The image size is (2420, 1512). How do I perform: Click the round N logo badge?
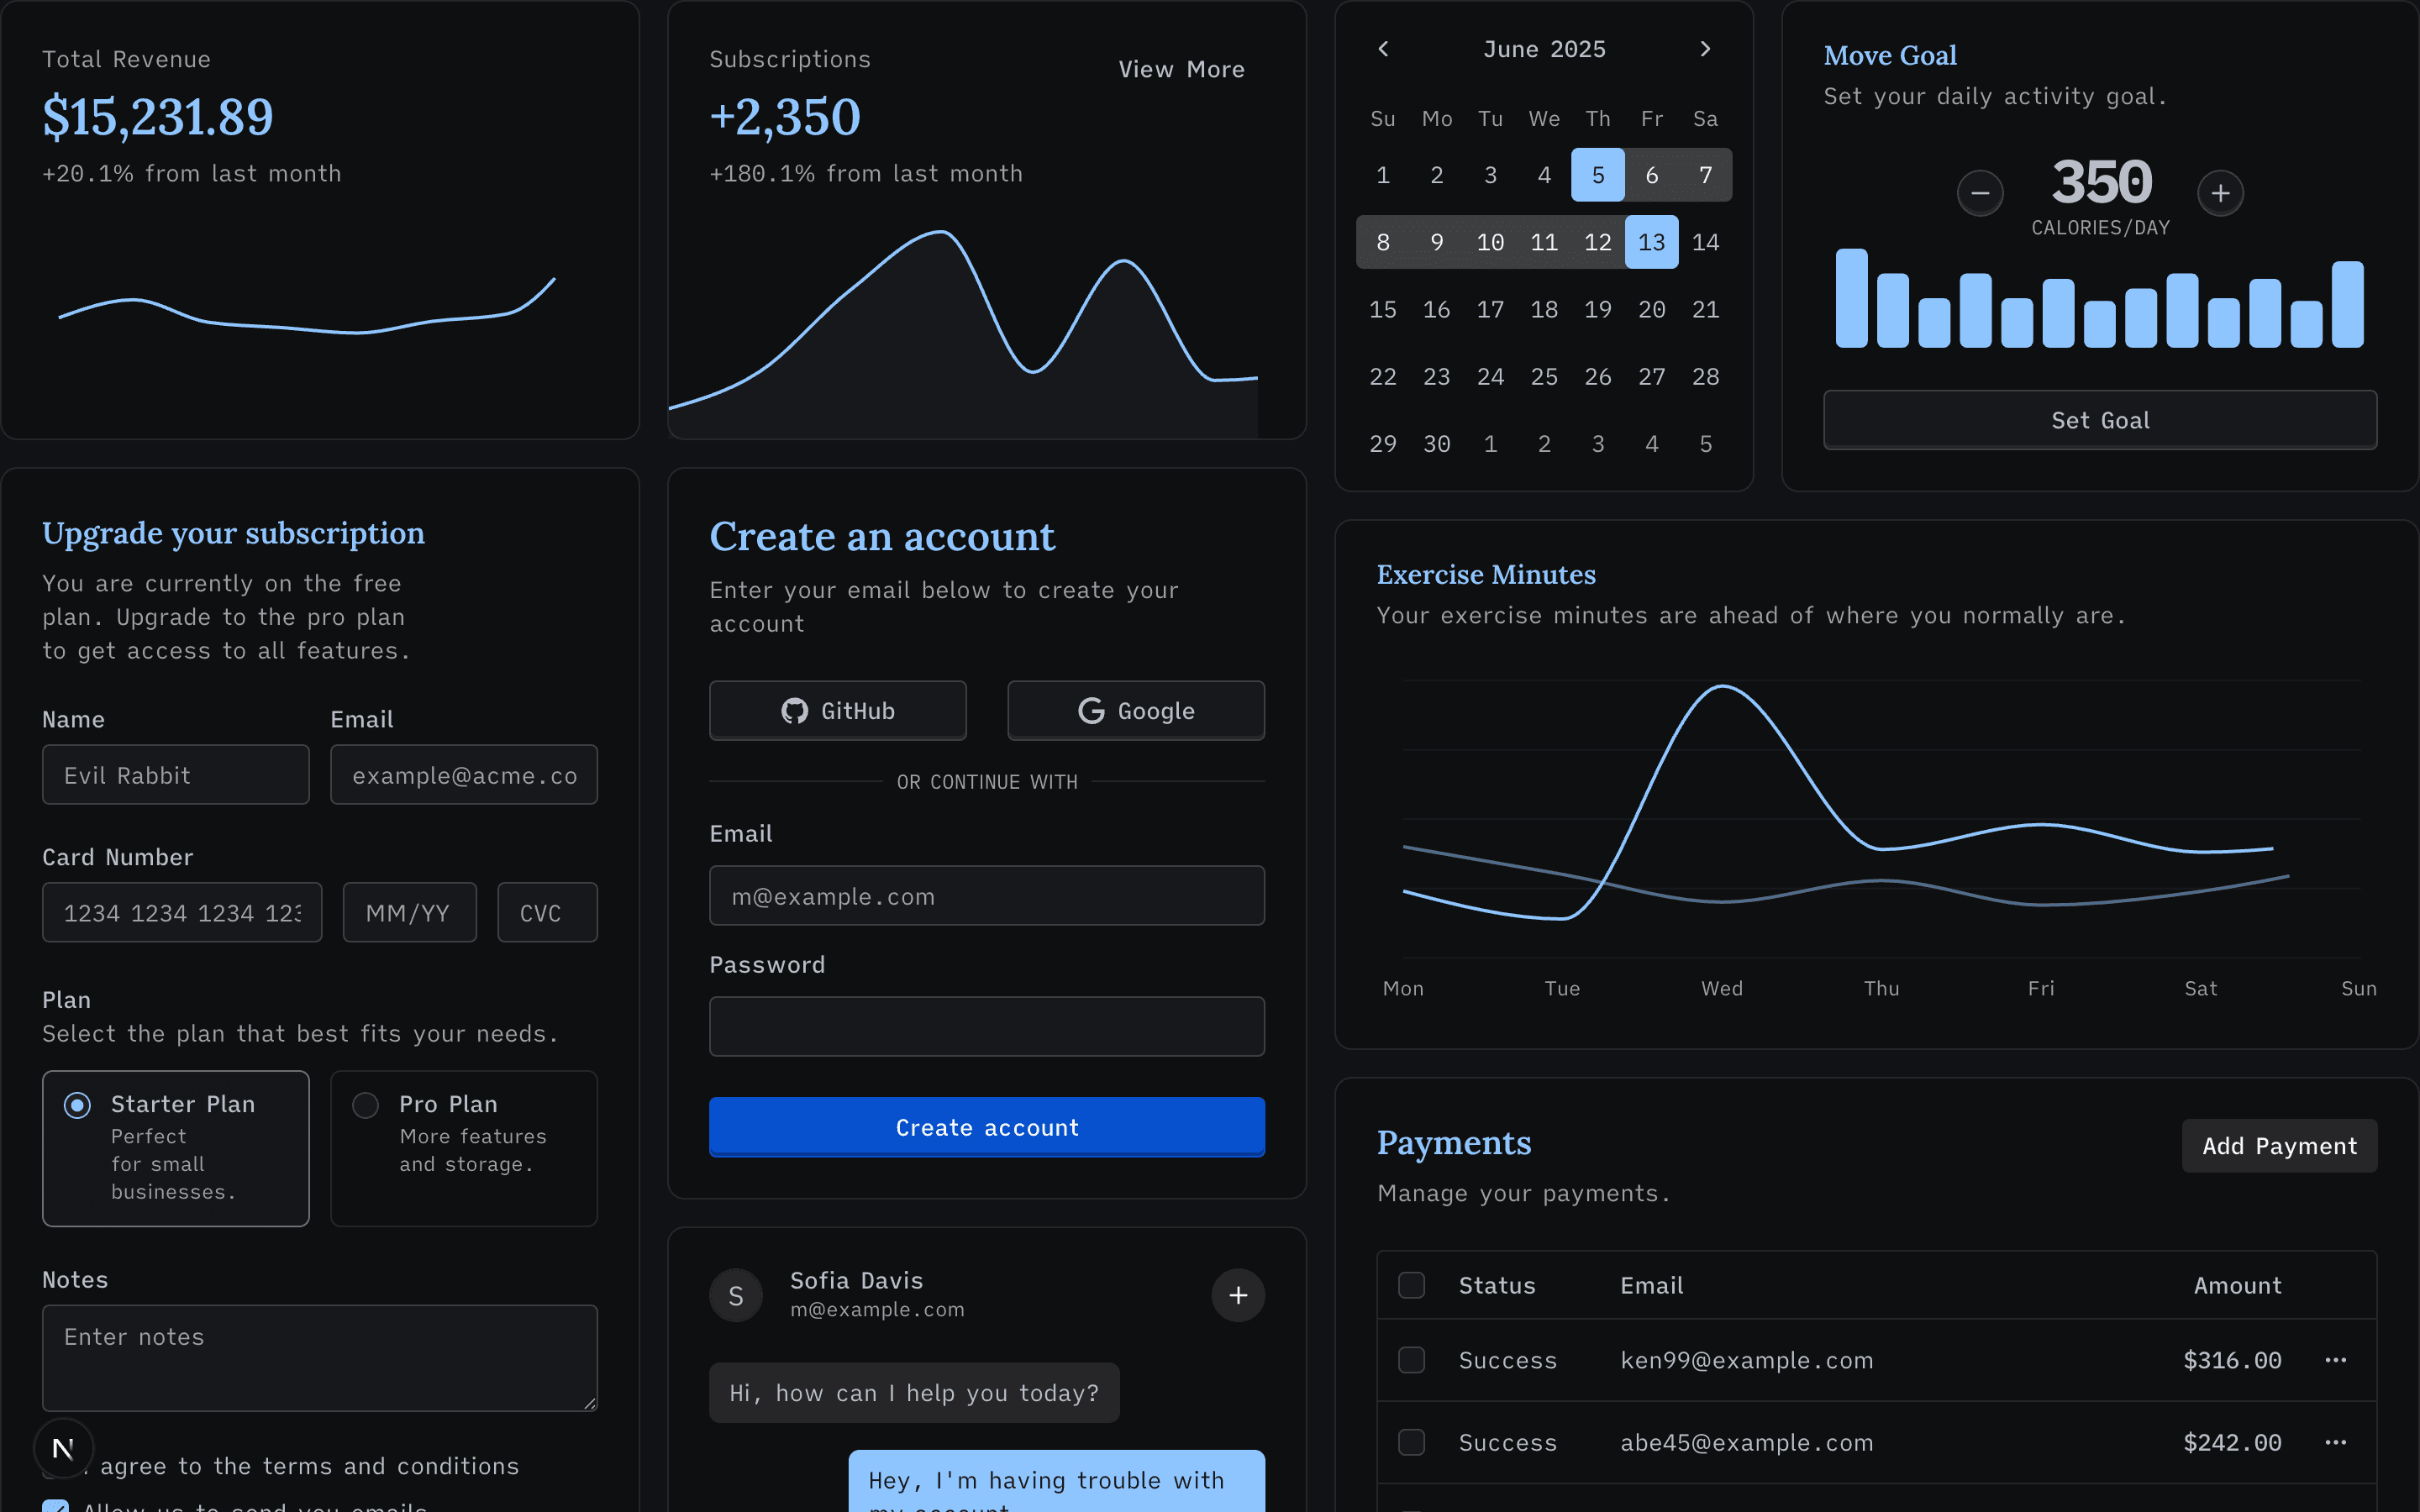pos(63,1447)
